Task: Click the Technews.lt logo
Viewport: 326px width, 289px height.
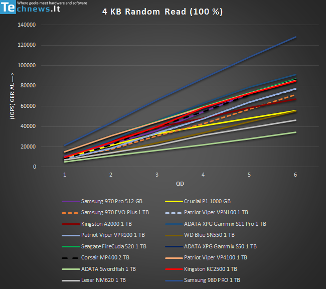Action: [x=44, y=7]
